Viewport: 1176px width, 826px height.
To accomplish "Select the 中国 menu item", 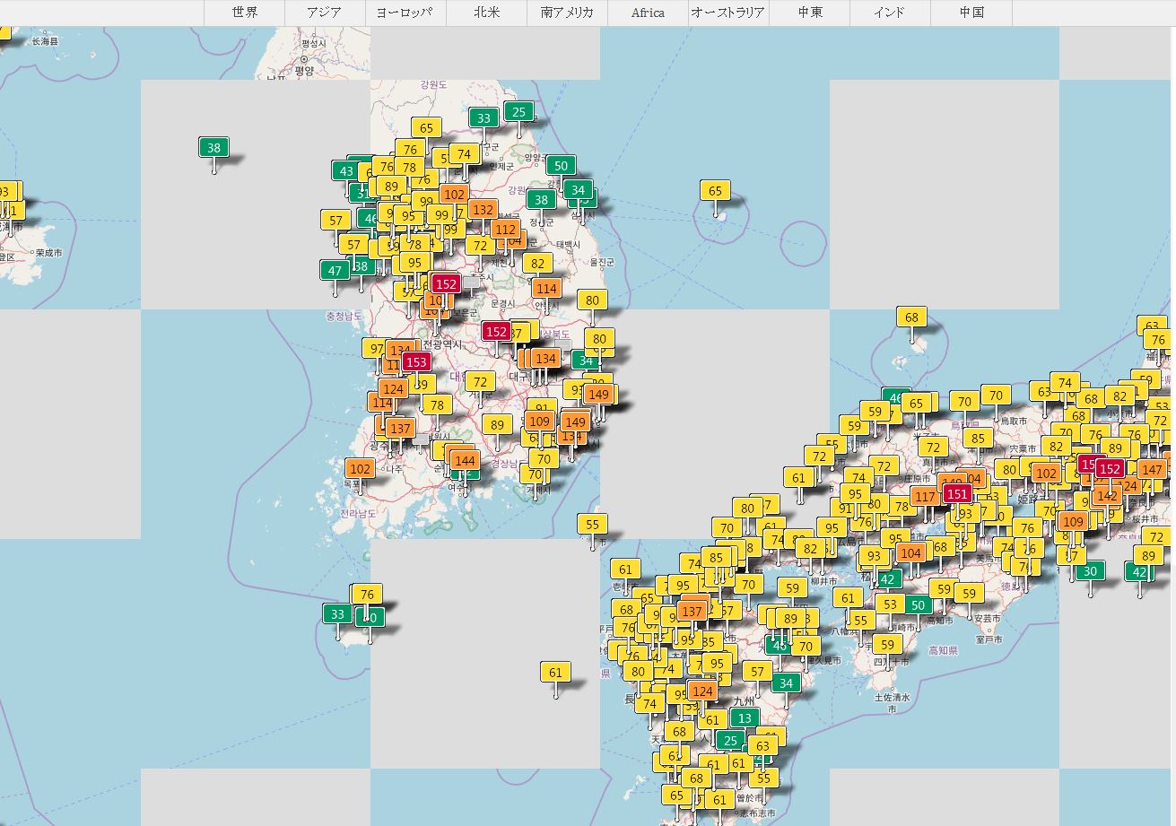I will (x=971, y=13).
